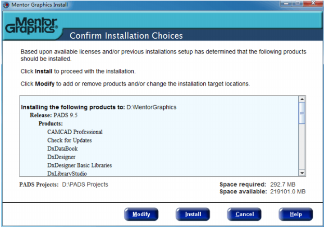The width and height of the screenshot is (324, 228).
Task: Select DxLibraryStudio entry
Action: [67, 174]
